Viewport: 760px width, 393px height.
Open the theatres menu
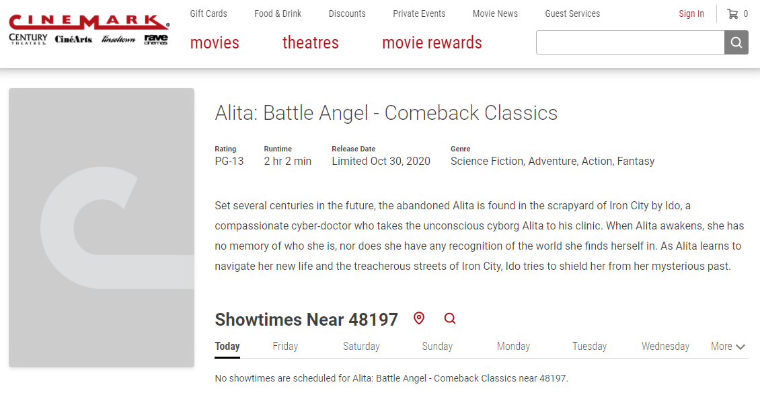tap(310, 43)
